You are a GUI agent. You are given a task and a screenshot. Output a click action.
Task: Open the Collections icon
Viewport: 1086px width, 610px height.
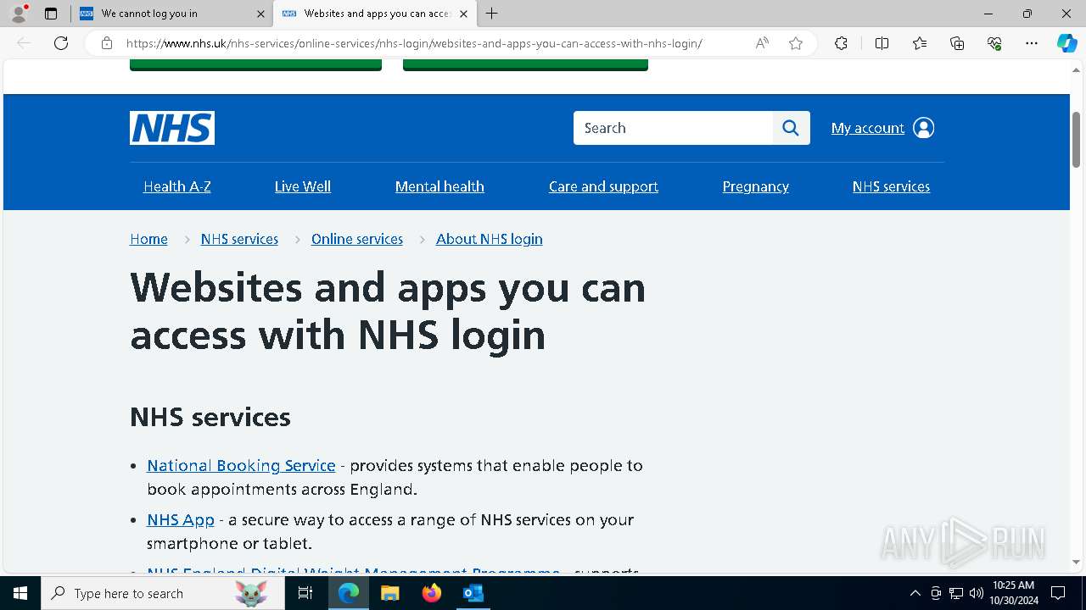pos(957,43)
